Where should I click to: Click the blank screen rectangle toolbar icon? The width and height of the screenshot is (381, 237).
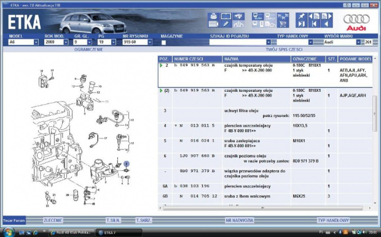[x=226, y=17]
